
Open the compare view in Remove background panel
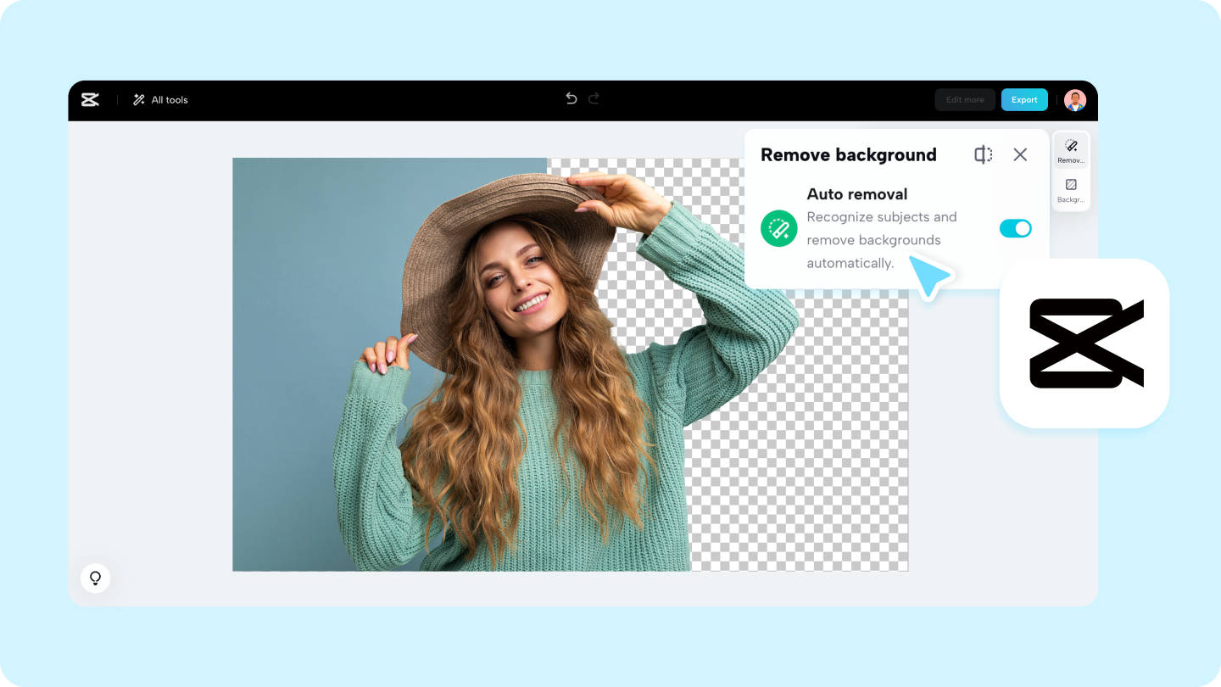coord(982,154)
